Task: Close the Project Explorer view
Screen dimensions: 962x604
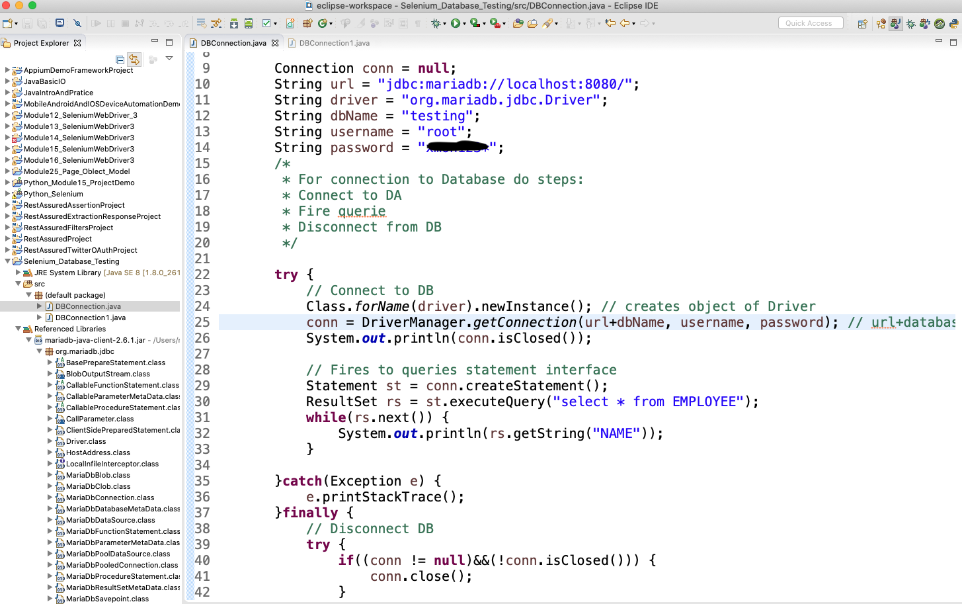Action: pyautogui.click(x=77, y=43)
